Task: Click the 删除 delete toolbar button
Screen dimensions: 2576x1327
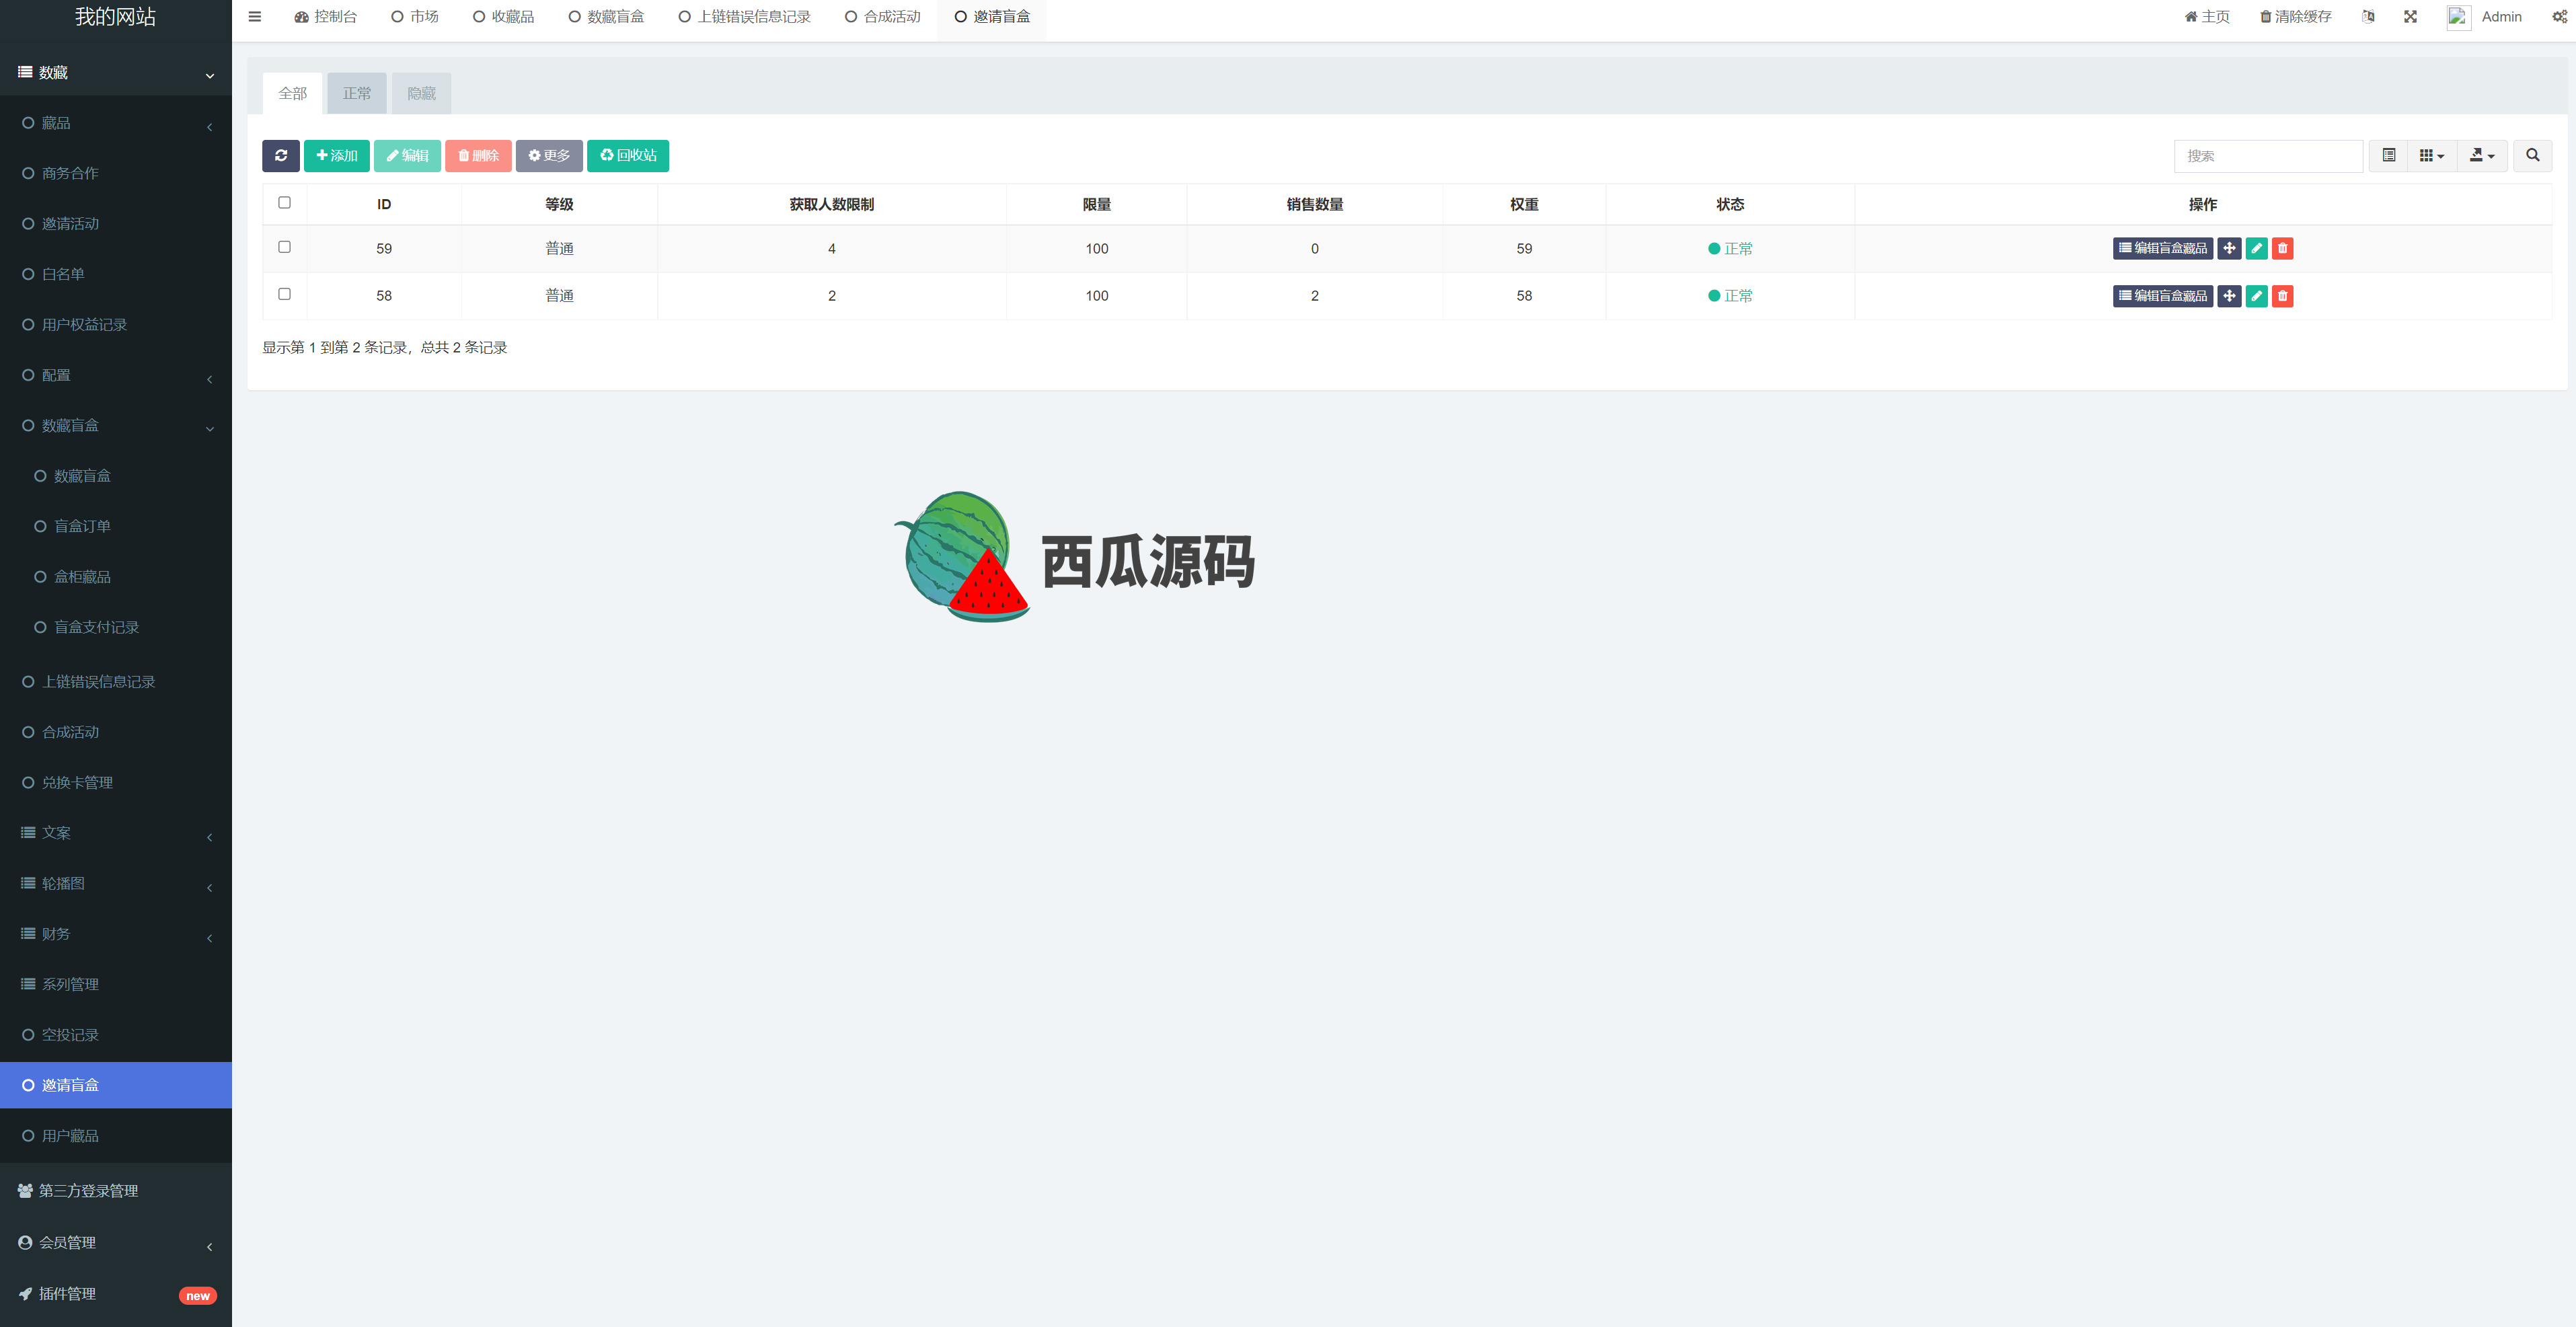Action: pyautogui.click(x=478, y=155)
